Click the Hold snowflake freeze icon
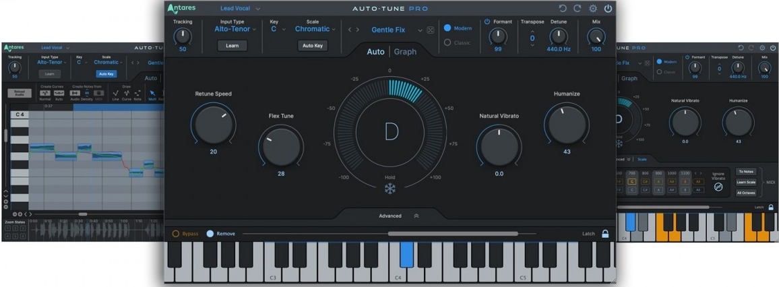Image resolution: width=779 pixels, height=287 pixels. 390,189
